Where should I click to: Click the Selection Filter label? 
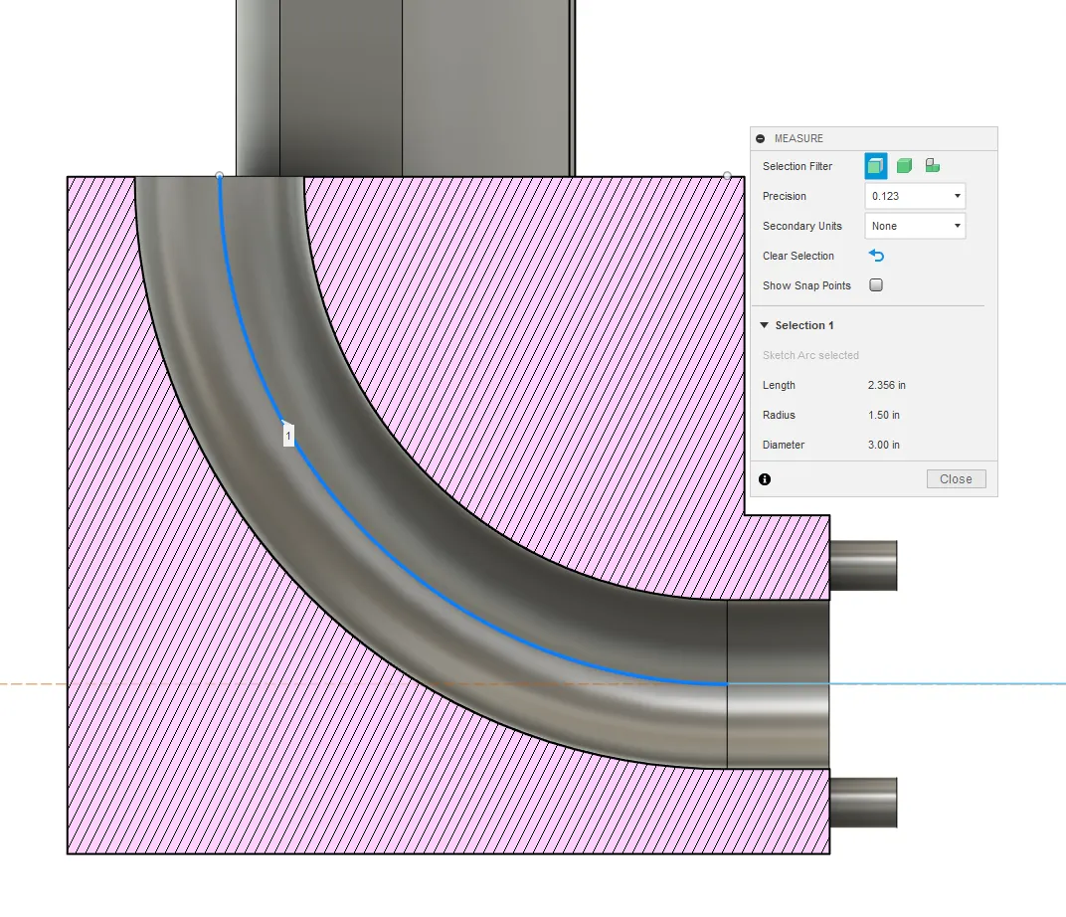798,166
